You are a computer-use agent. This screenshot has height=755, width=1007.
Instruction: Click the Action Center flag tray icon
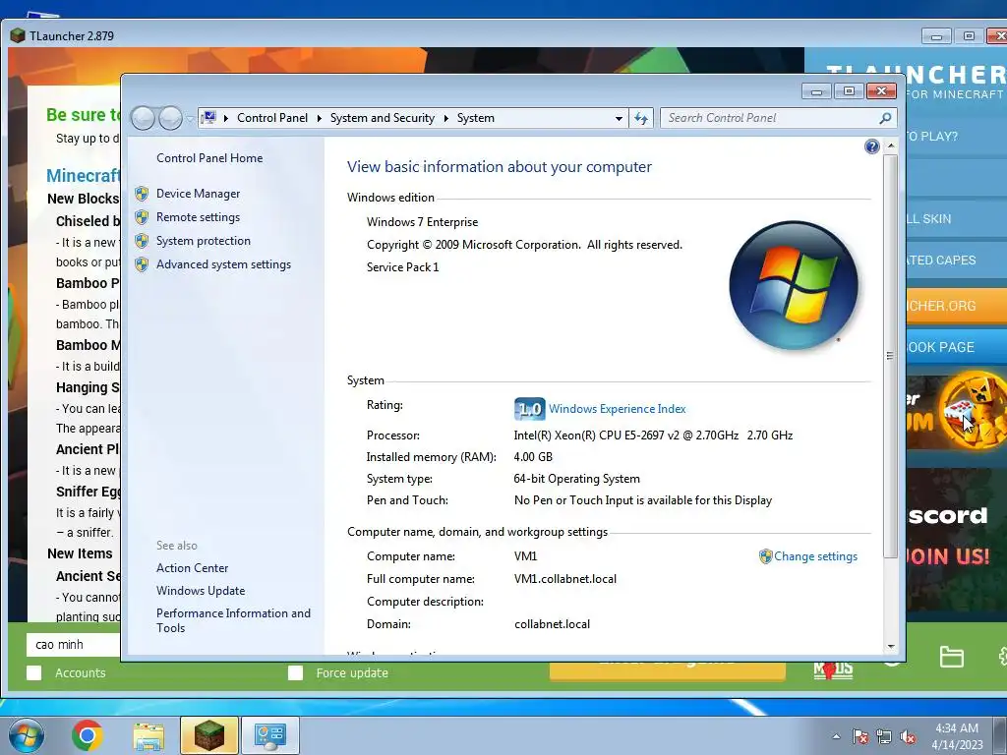coord(860,737)
